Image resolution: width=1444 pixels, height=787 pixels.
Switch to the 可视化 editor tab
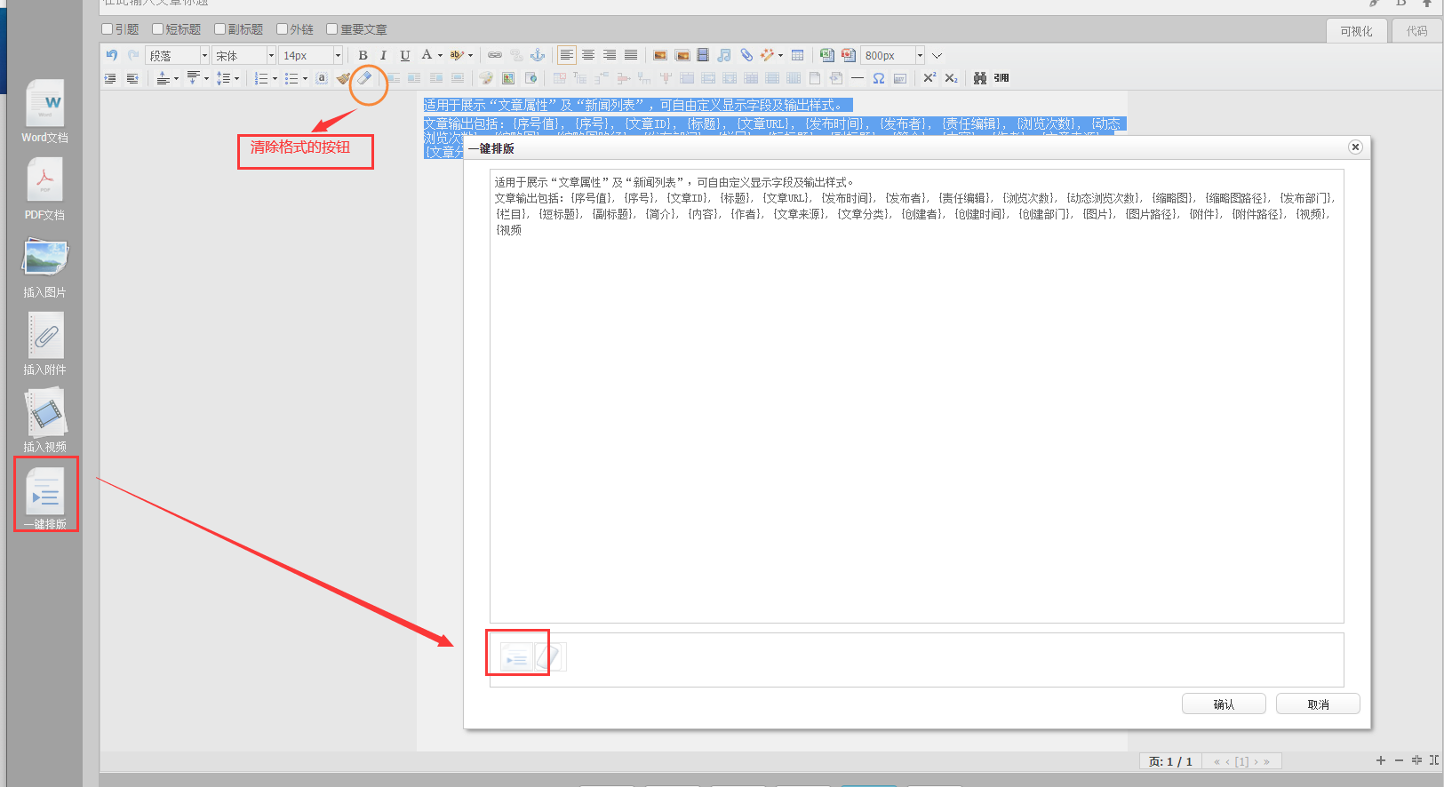[1356, 31]
